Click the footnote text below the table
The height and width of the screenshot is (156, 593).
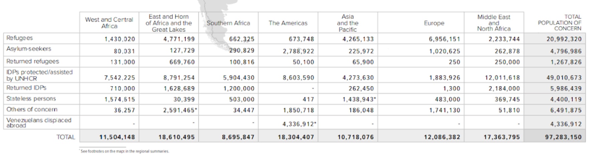pos(125,151)
